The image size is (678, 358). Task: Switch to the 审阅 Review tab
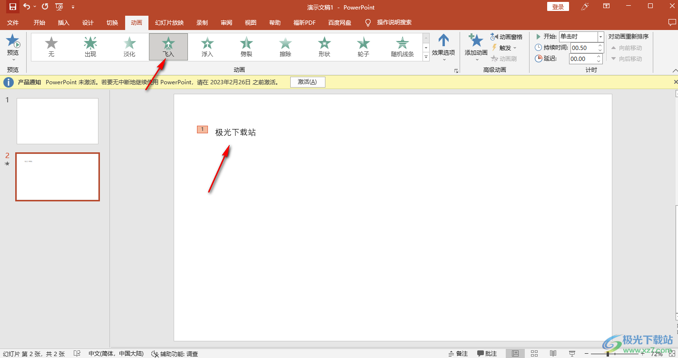[x=226, y=22]
